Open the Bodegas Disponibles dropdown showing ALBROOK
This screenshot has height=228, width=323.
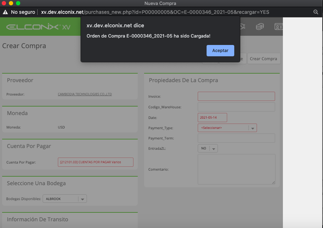(65, 199)
